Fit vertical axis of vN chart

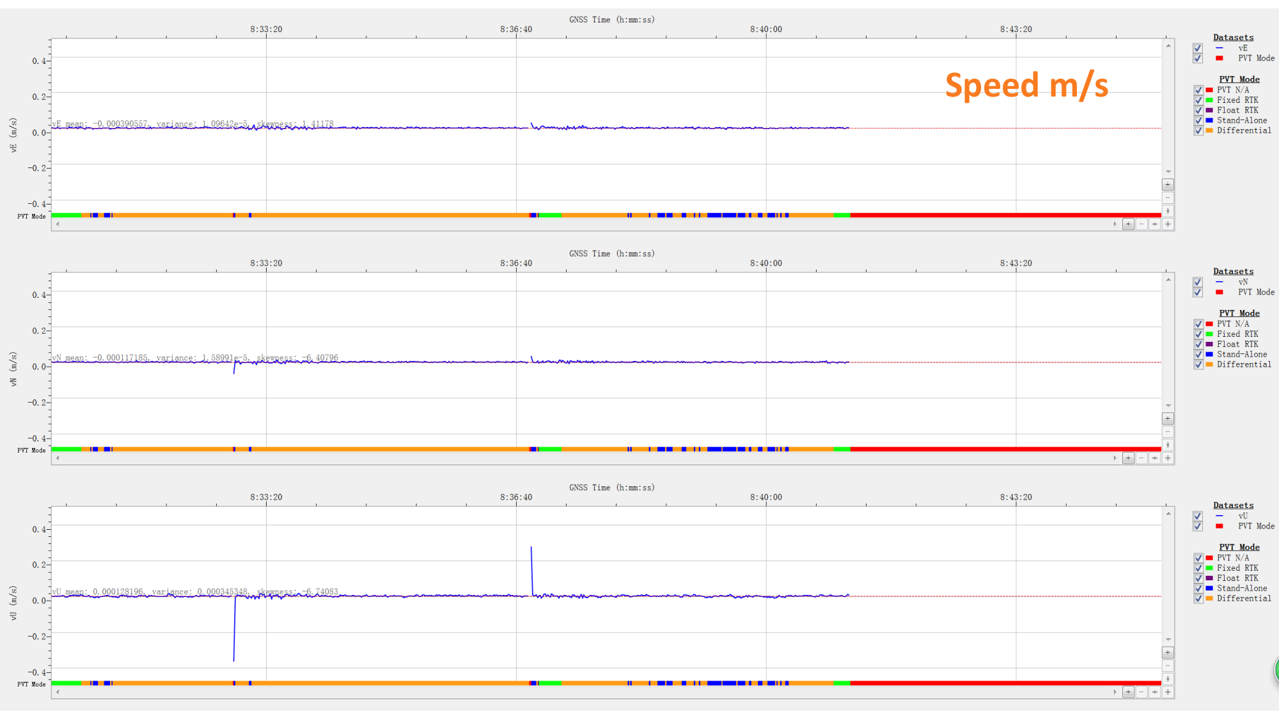coord(1168,445)
